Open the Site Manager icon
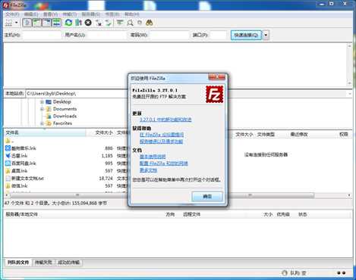 coord(9,23)
